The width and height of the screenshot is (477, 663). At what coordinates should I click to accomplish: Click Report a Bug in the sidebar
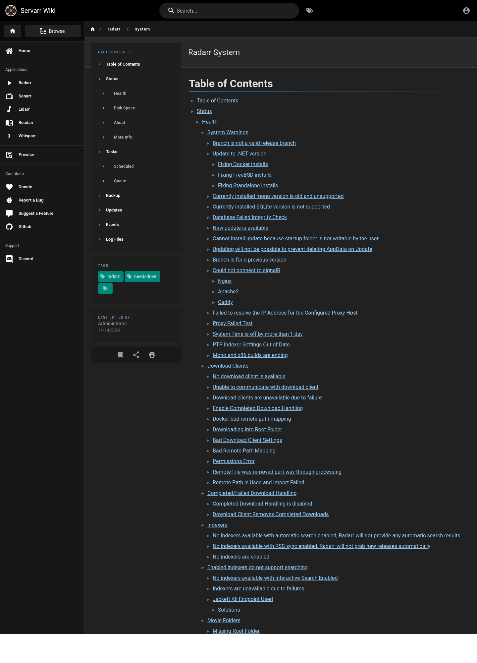[42, 200]
